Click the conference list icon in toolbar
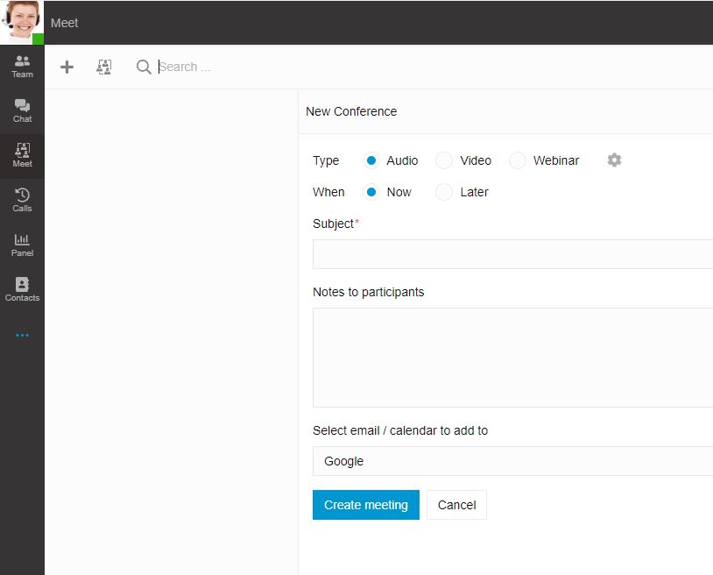Viewport: 713px width, 575px height. [104, 67]
